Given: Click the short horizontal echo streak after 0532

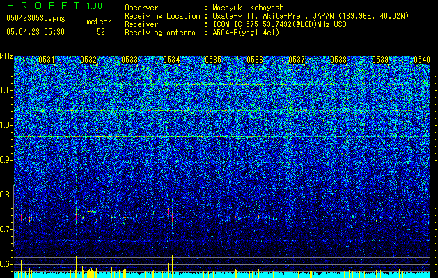Looking at the screenshot, I should [x=91, y=212].
